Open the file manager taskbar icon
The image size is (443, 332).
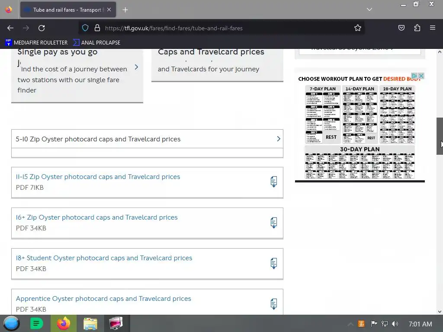(x=90, y=323)
